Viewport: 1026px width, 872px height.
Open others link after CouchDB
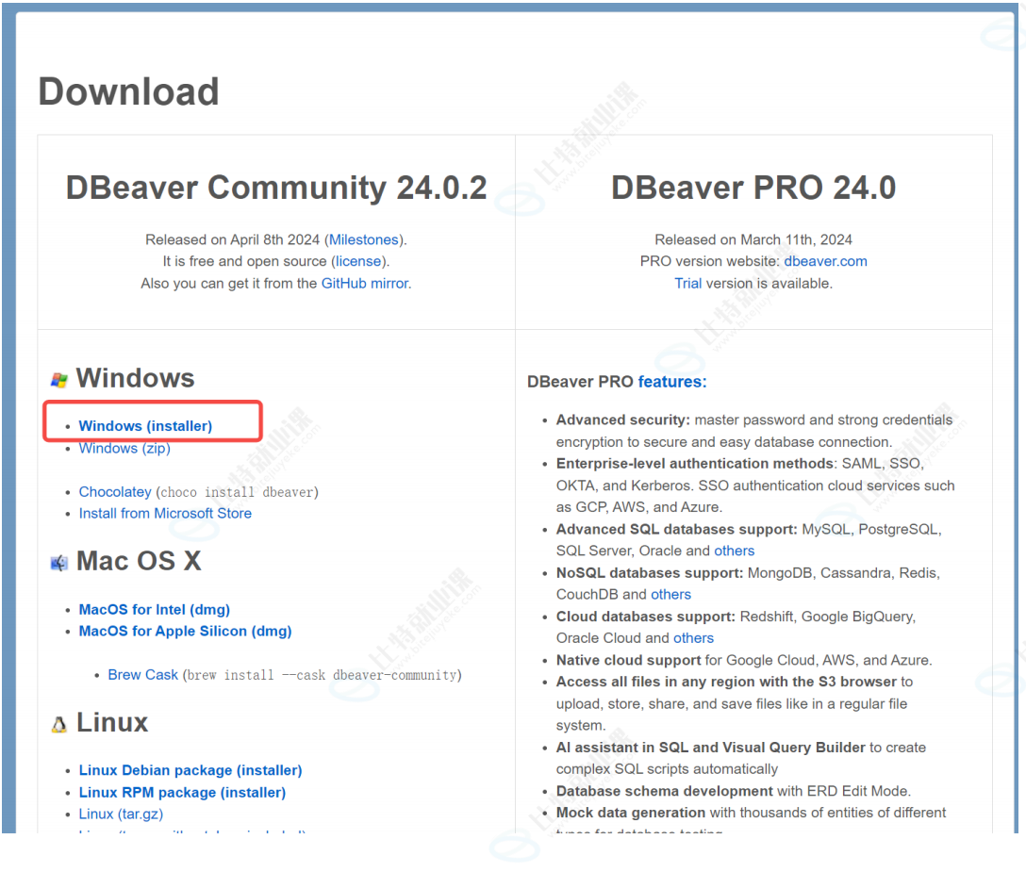click(x=670, y=595)
